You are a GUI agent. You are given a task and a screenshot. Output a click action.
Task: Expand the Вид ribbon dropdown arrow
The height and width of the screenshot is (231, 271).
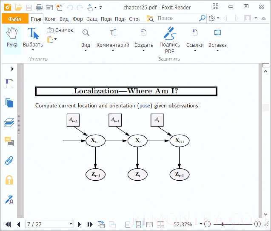pos(86,51)
